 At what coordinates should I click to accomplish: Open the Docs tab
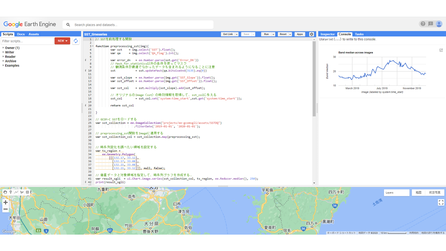pyautogui.click(x=21, y=34)
